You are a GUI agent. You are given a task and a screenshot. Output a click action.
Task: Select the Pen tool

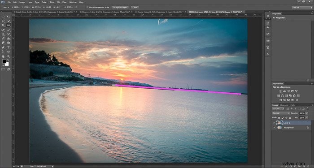pyautogui.click(x=3, y=47)
